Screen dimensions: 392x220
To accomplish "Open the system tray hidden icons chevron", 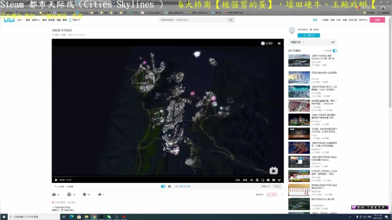I will pos(350,217).
